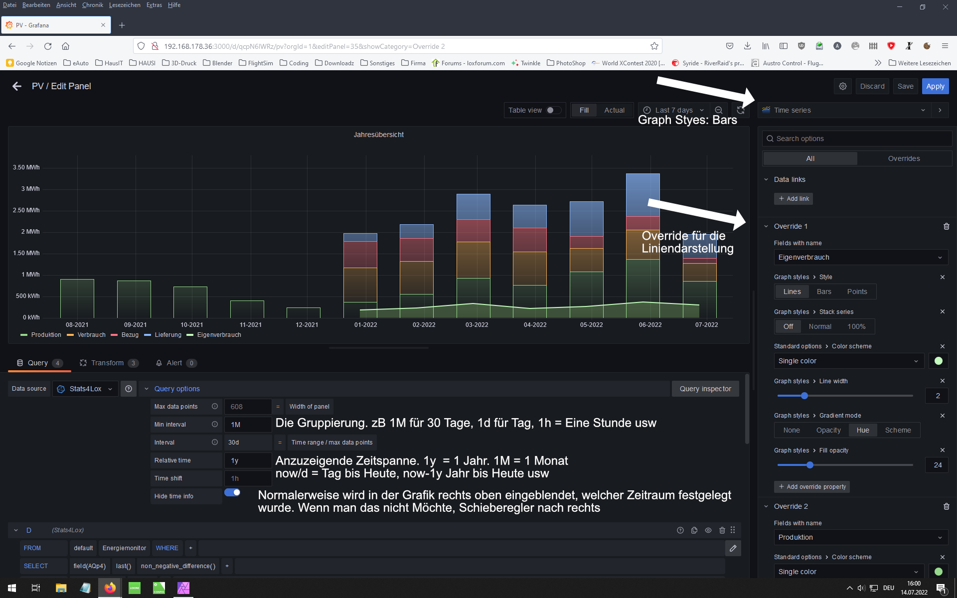Open the data source help icon
Screen dimensions: 957x598
(129, 389)
